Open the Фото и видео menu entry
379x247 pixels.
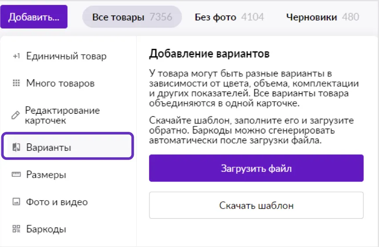pyautogui.click(x=57, y=202)
